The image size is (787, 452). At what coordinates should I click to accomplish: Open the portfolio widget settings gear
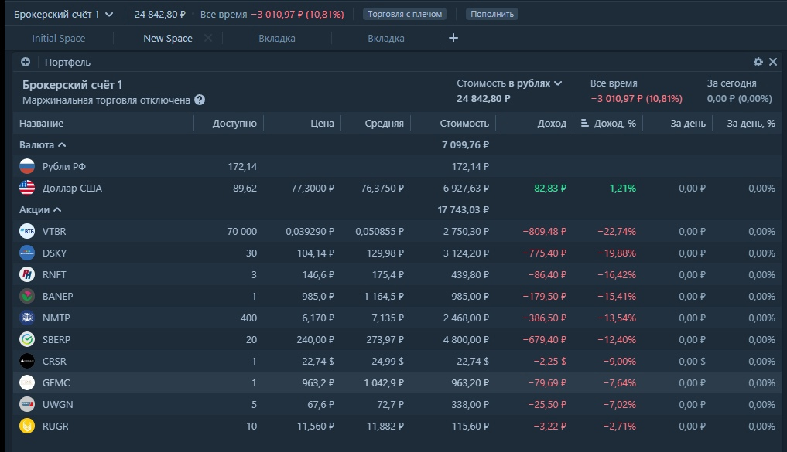758,62
